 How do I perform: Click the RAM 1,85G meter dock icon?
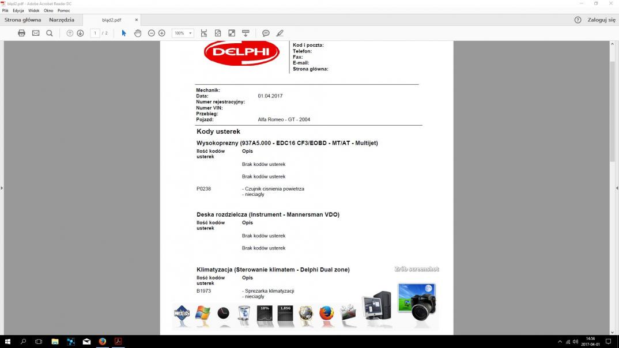(285, 313)
